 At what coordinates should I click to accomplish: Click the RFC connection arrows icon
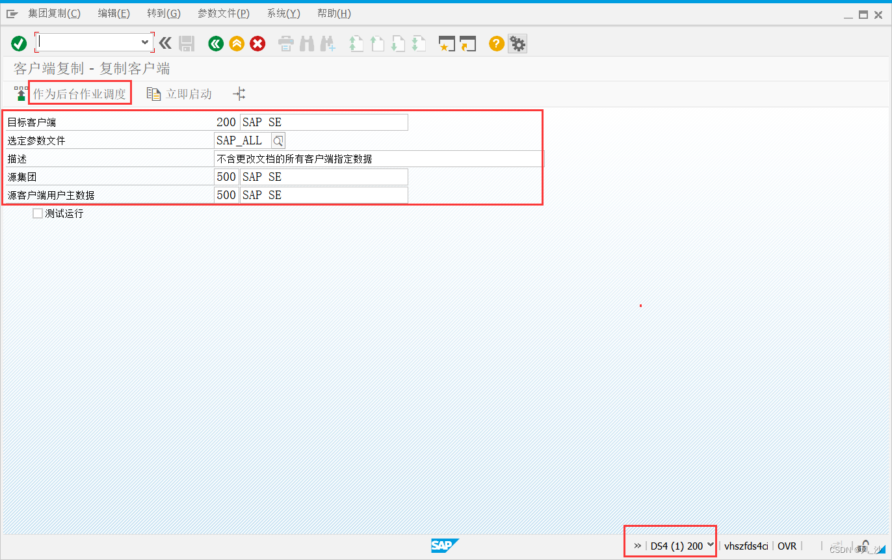(x=239, y=94)
